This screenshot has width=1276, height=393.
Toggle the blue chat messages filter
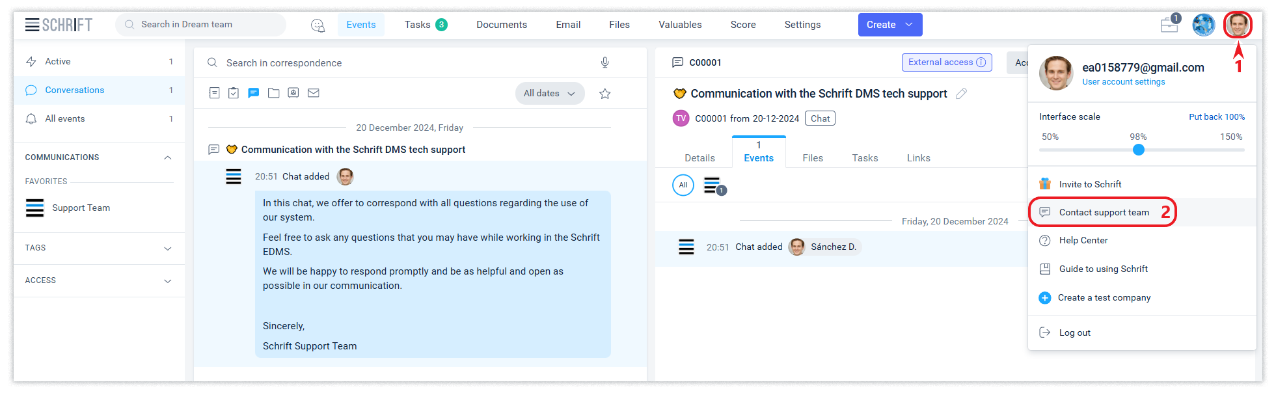coord(254,93)
